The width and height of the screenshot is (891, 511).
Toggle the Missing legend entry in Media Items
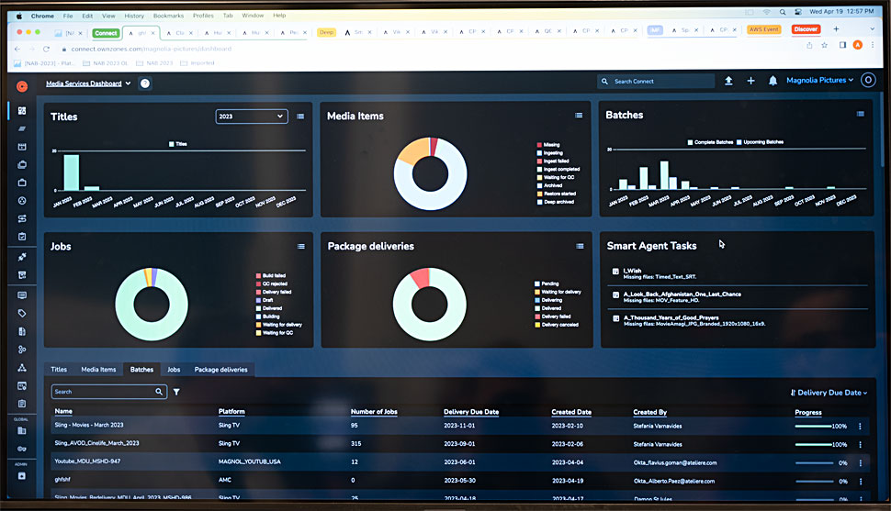[x=551, y=144]
